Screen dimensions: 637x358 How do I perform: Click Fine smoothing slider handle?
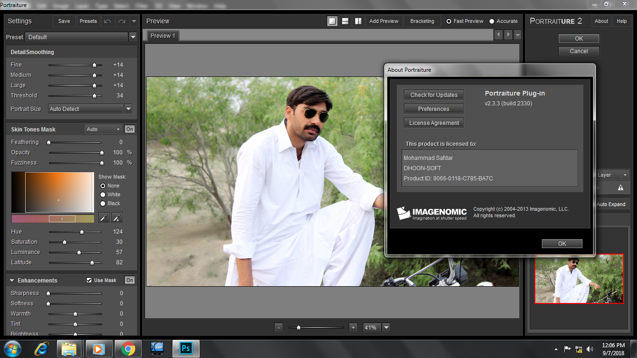(94, 65)
